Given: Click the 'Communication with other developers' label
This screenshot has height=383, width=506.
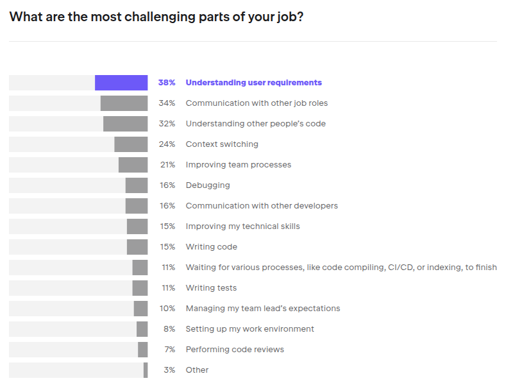Looking at the screenshot, I should 262,206.
